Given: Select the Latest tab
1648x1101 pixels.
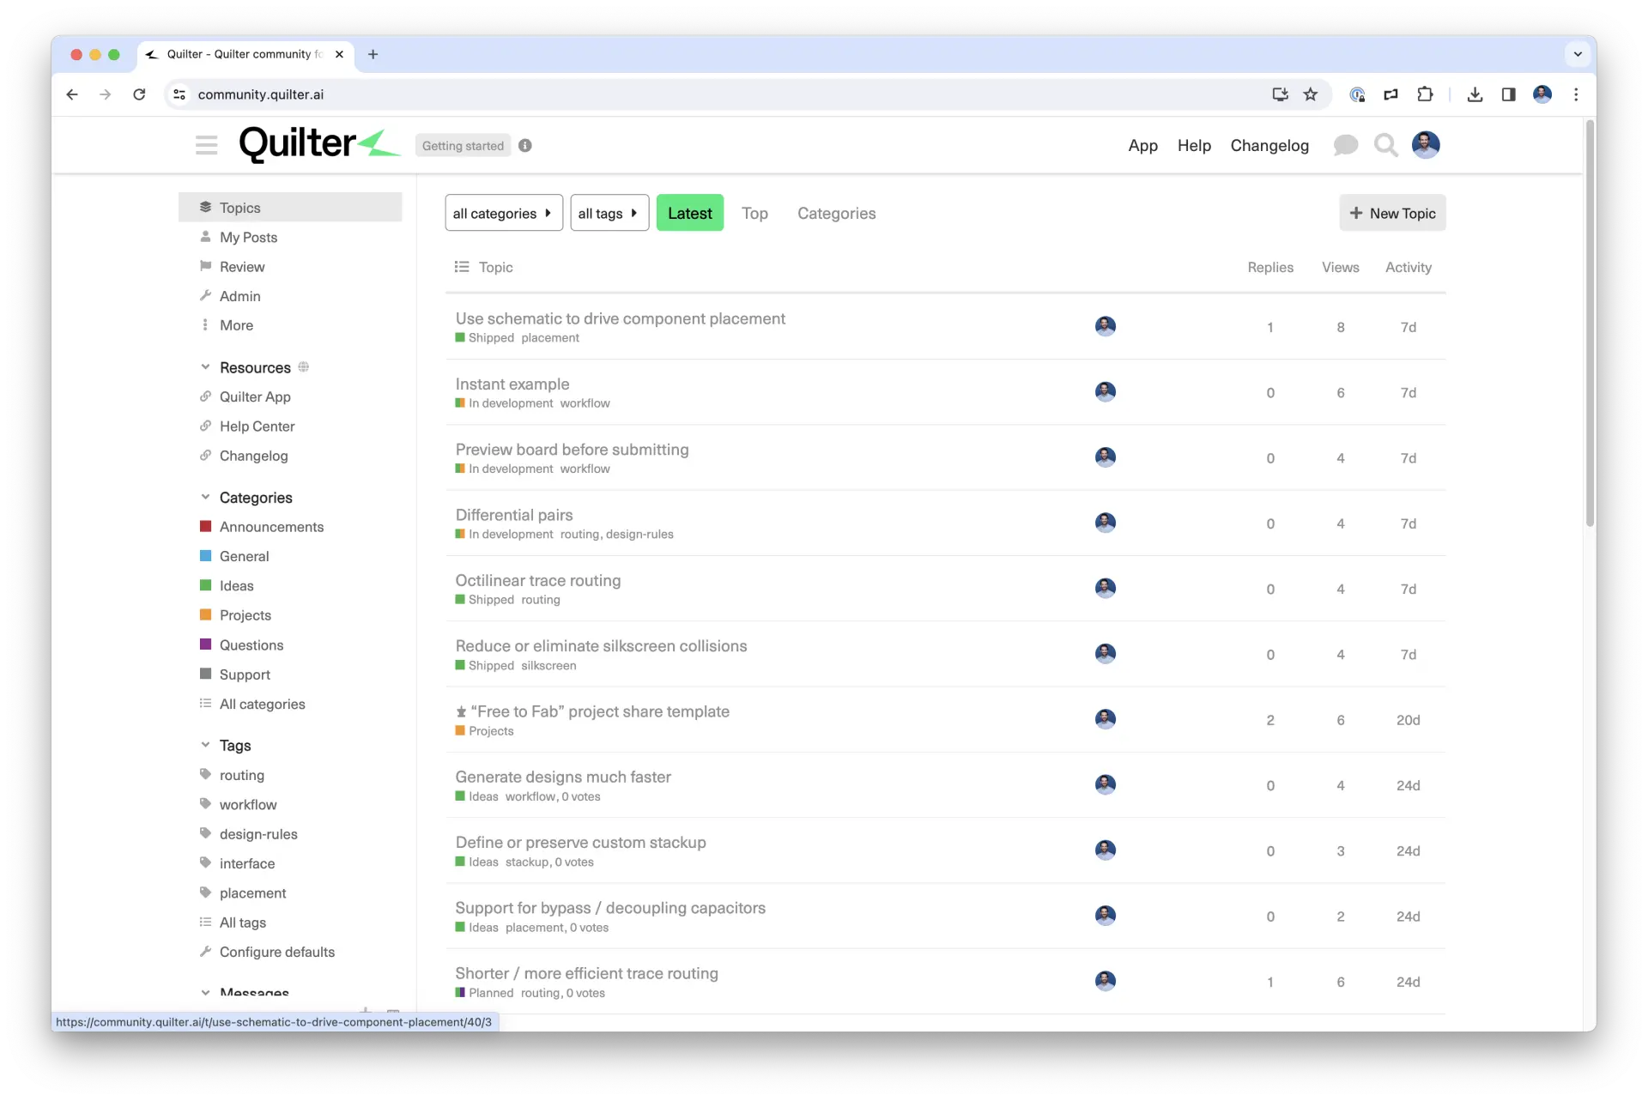Looking at the screenshot, I should point(690,213).
